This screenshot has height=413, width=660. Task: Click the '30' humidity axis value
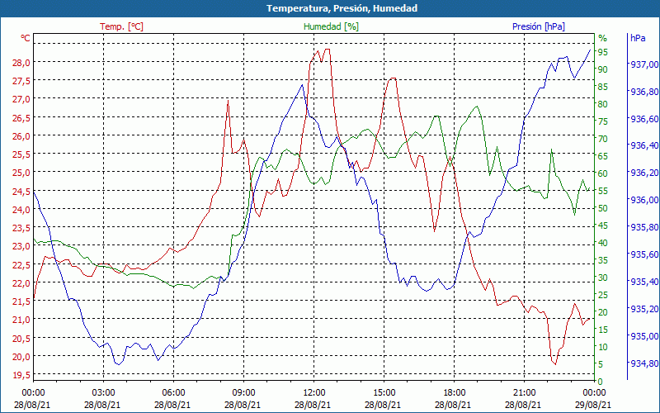click(x=603, y=278)
